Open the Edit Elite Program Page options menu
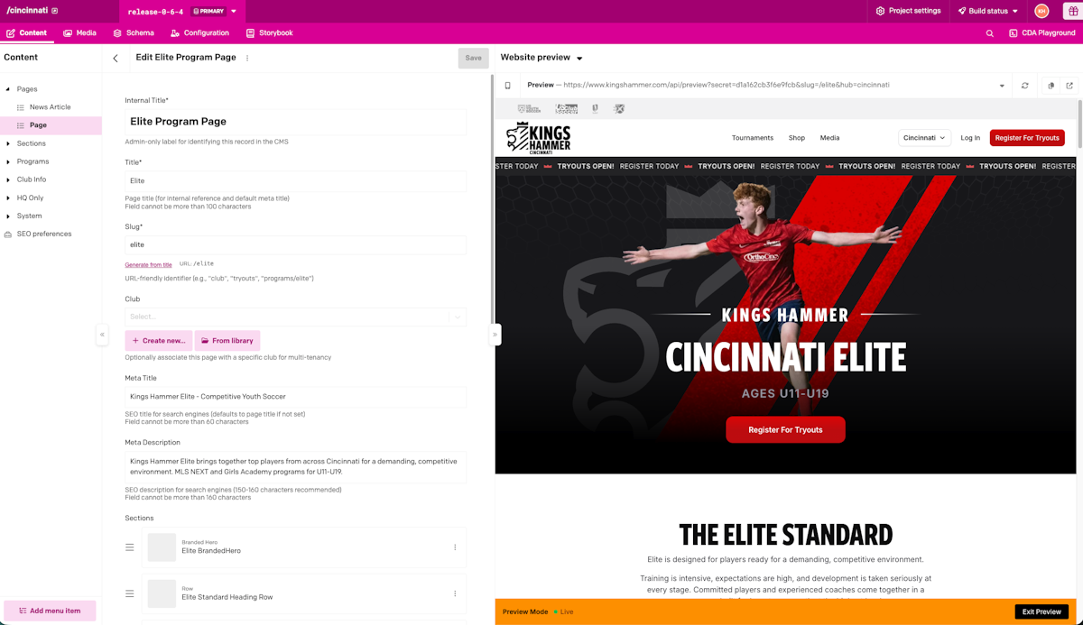Image resolution: width=1083 pixels, height=625 pixels. pyautogui.click(x=247, y=58)
